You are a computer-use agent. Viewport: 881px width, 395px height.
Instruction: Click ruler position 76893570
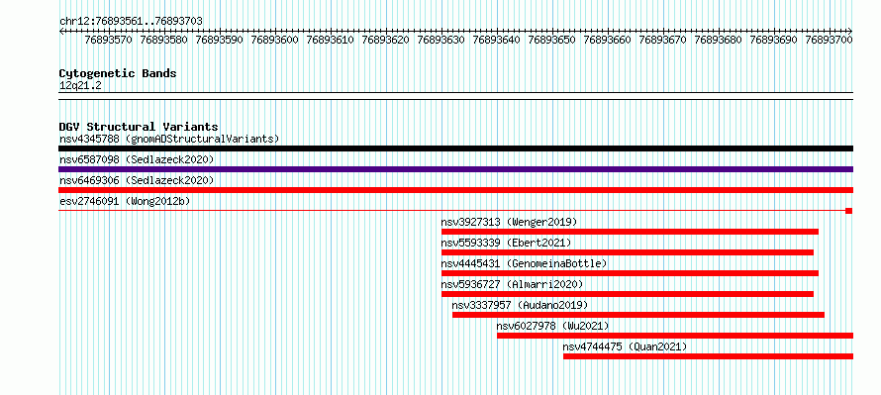click(109, 40)
